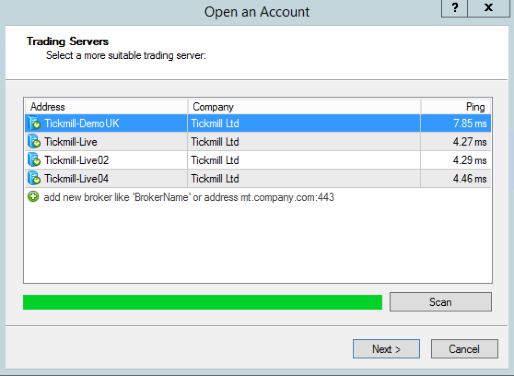Click the Tickmill-Live server icon
Screen dimensions: 514x376
(34, 142)
